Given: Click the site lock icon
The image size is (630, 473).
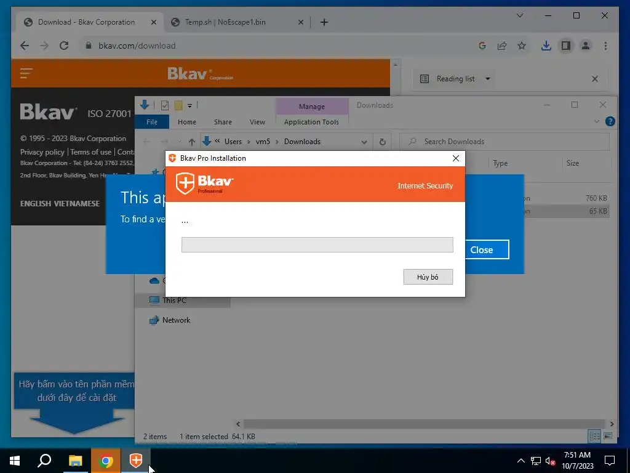Looking at the screenshot, I should (x=89, y=46).
